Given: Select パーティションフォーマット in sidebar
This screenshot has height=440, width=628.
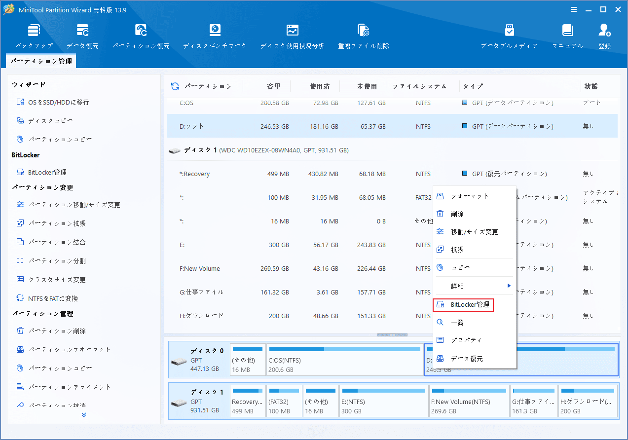Looking at the screenshot, I should pos(64,350).
